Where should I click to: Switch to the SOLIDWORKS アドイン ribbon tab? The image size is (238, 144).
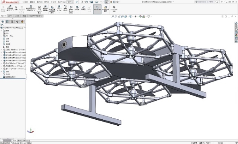pos(35,16)
